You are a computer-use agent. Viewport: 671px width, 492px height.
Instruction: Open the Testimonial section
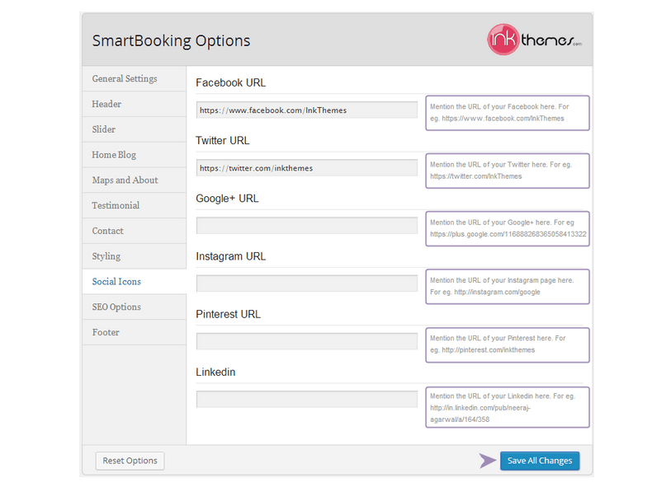point(115,205)
